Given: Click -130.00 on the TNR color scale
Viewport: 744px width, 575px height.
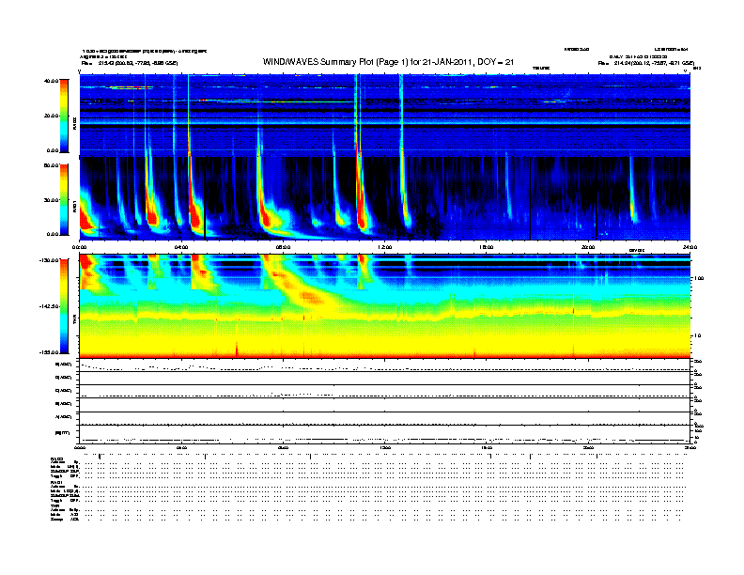Looking at the screenshot, I should (x=50, y=260).
